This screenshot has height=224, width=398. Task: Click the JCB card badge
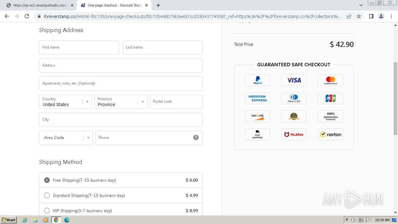(x=331, y=98)
